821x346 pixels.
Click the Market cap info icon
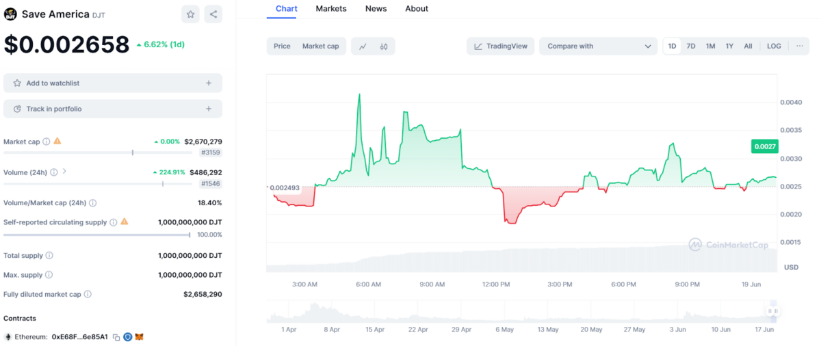(47, 142)
